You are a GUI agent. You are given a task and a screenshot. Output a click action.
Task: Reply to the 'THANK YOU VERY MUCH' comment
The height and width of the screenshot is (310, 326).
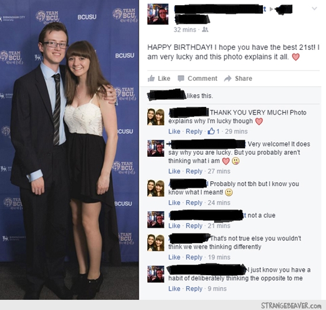click(194, 131)
